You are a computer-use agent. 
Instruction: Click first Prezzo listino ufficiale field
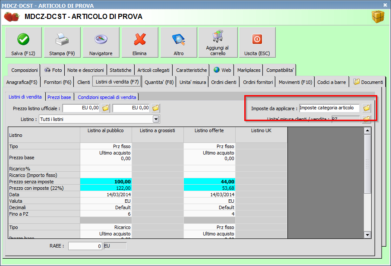click(81, 108)
